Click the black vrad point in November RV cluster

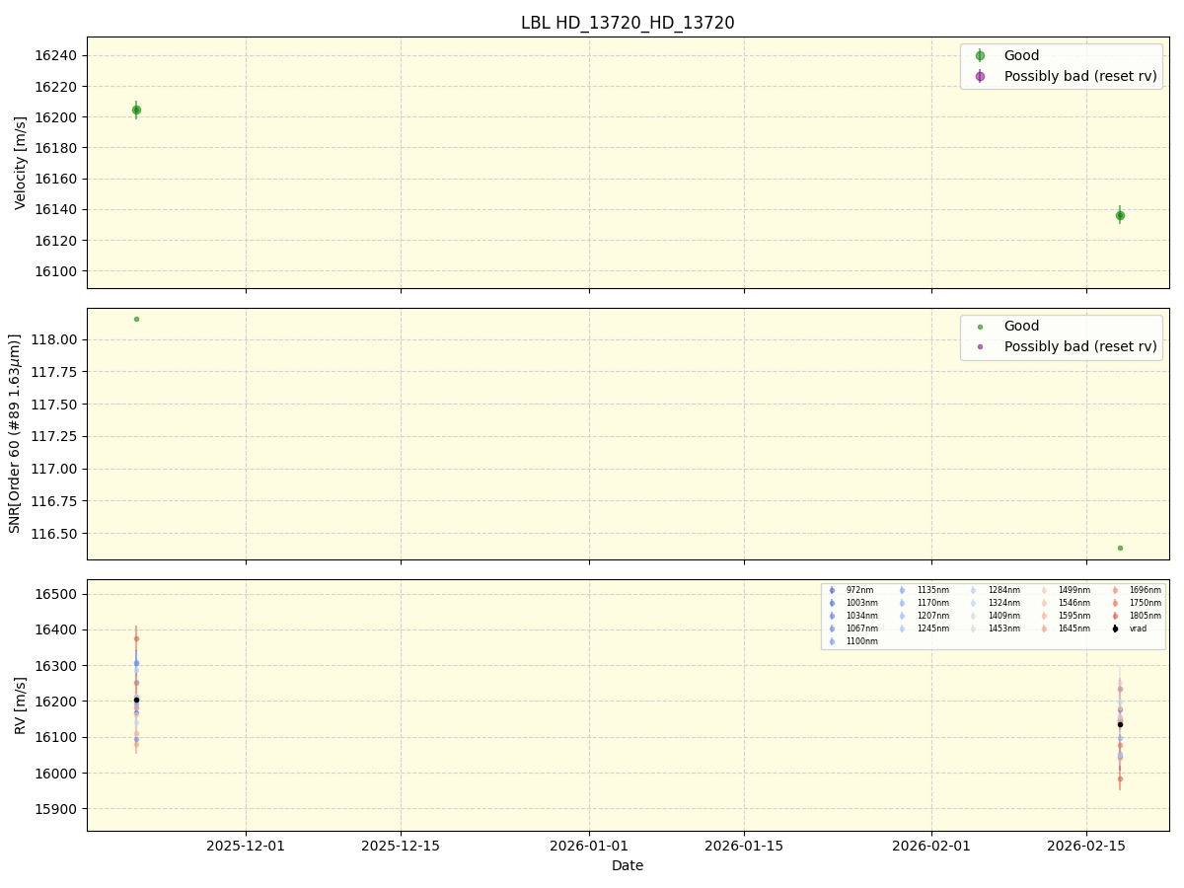(x=136, y=700)
